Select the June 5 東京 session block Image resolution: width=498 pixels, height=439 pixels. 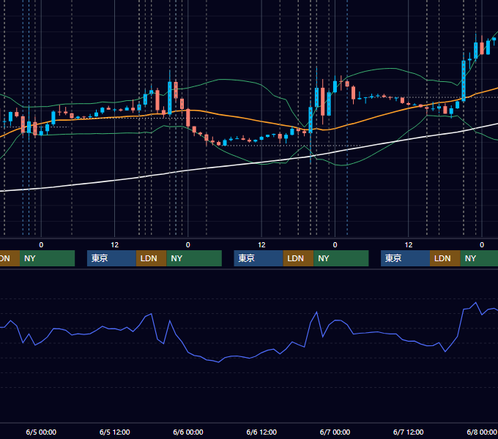pyautogui.click(x=112, y=258)
